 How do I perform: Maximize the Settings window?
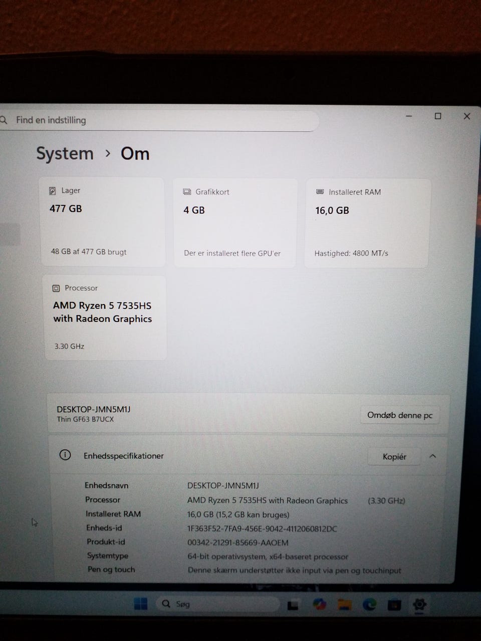[x=438, y=116]
